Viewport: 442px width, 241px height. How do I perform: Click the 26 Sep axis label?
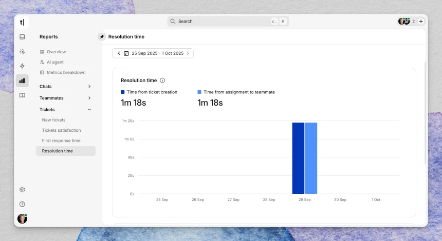[198, 199]
